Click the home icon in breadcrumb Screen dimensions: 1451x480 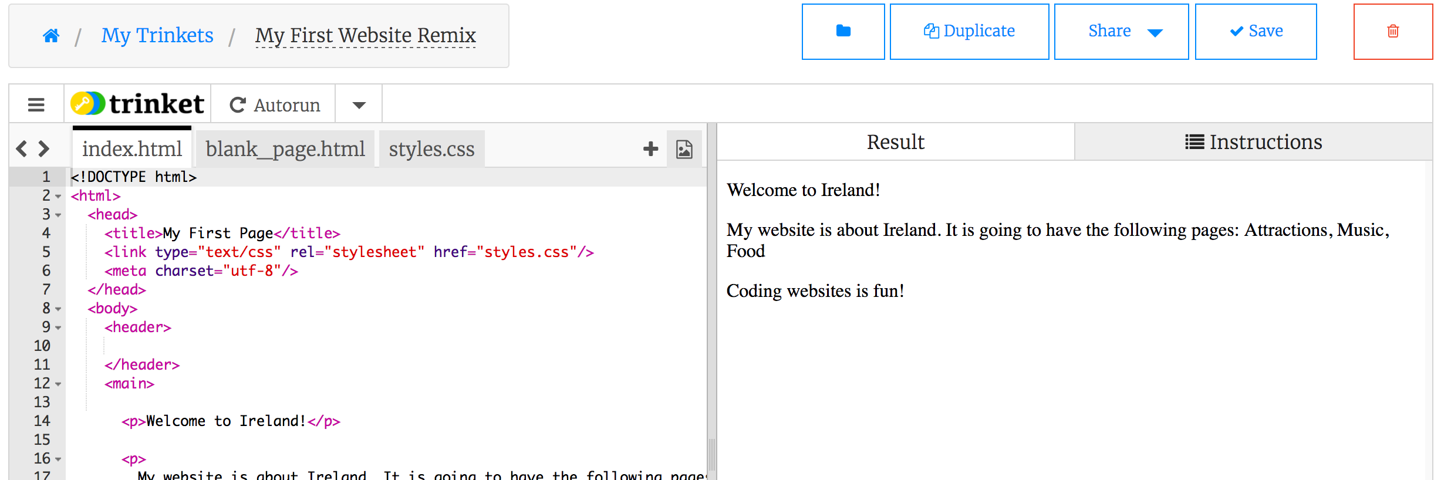51,36
